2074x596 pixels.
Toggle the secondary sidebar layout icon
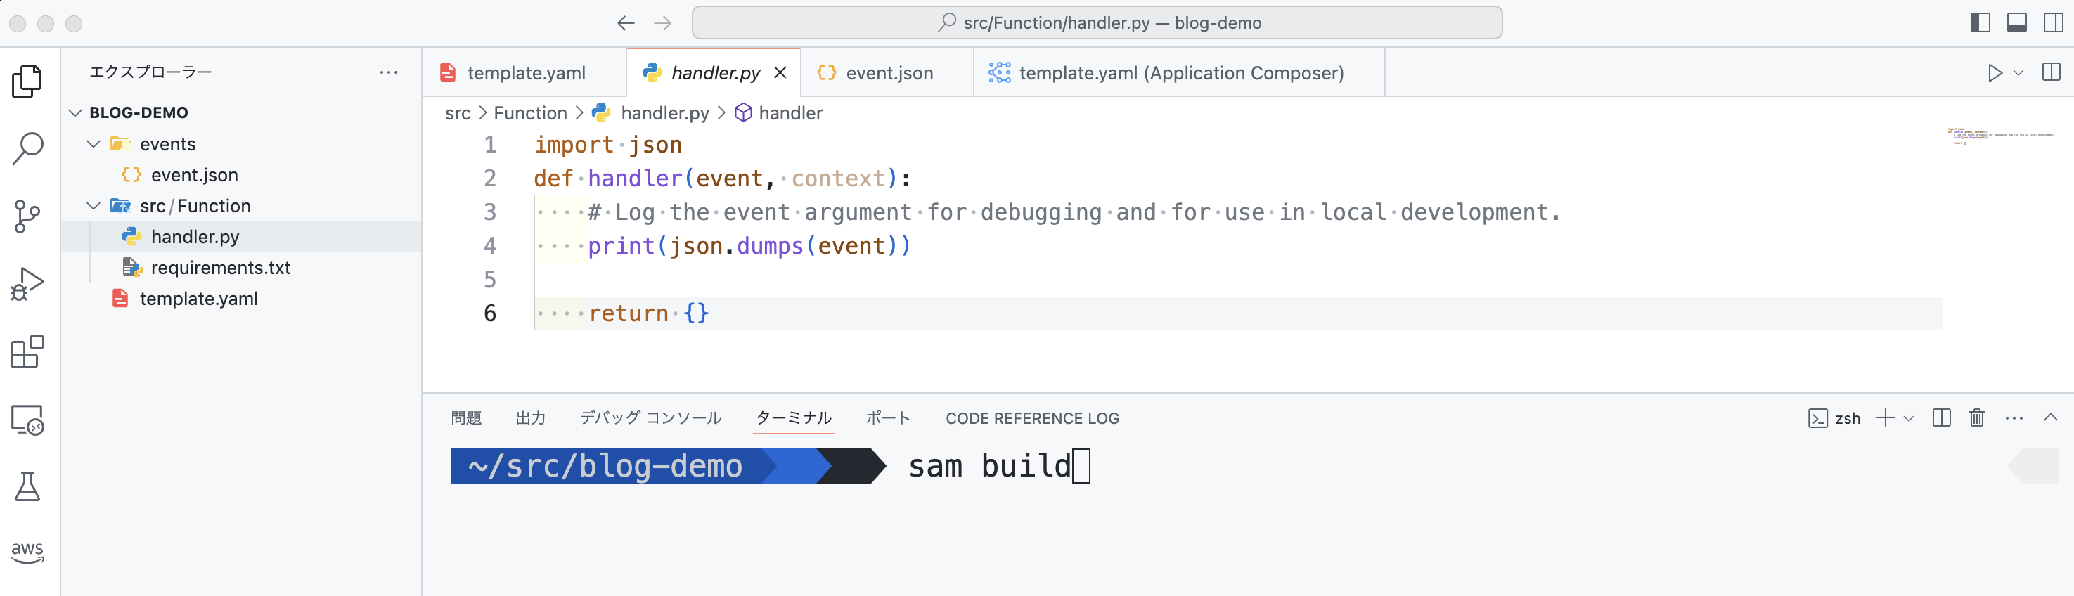(2053, 23)
